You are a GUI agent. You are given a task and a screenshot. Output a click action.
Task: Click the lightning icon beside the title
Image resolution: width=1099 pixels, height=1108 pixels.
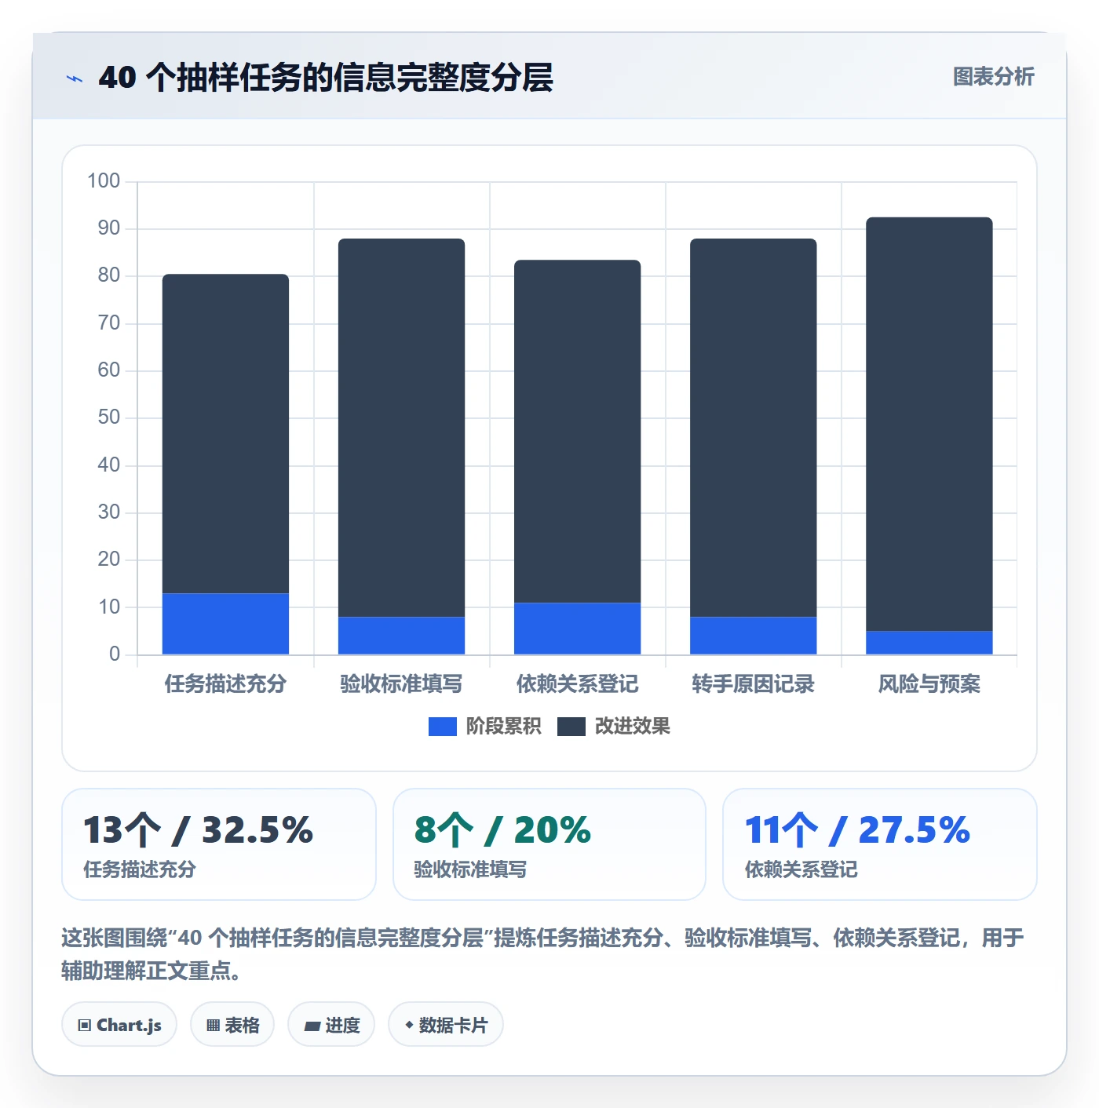click(x=75, y=78)
